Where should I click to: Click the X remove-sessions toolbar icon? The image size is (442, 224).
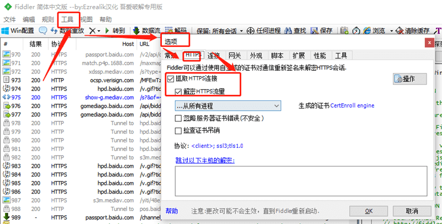coord(92,31)
